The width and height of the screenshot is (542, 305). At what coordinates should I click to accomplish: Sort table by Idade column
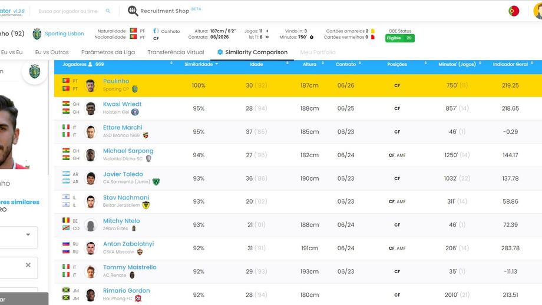pos(257,64)
